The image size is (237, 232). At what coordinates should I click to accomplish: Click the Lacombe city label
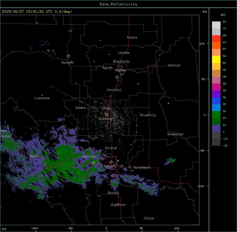(x=124, y=53)
